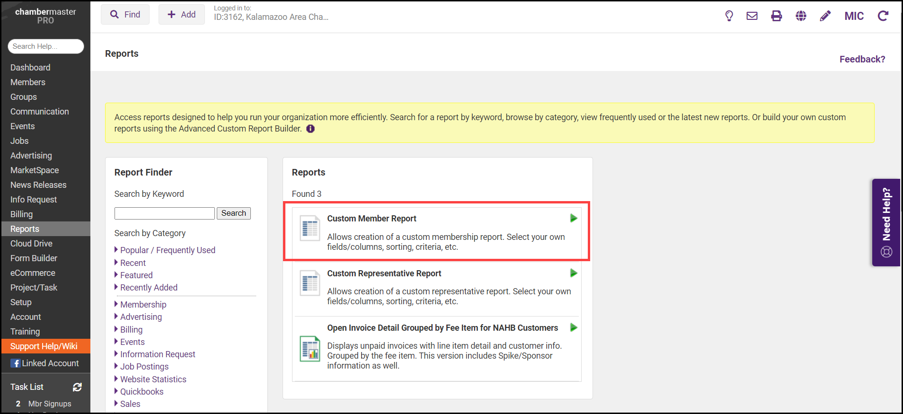Image resolution: width=903 pixels, height=414 pixels.
Task: Click the lightbulb icon in top toolbar
Action: (x=729, y=16)
